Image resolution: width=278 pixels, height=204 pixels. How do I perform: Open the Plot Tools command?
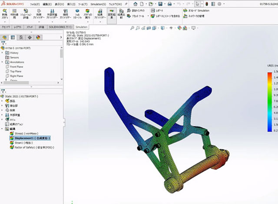pyautogui.click(x=136, y=16)
